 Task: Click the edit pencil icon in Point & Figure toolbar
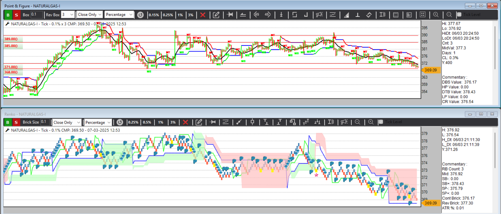click(216, 15)
